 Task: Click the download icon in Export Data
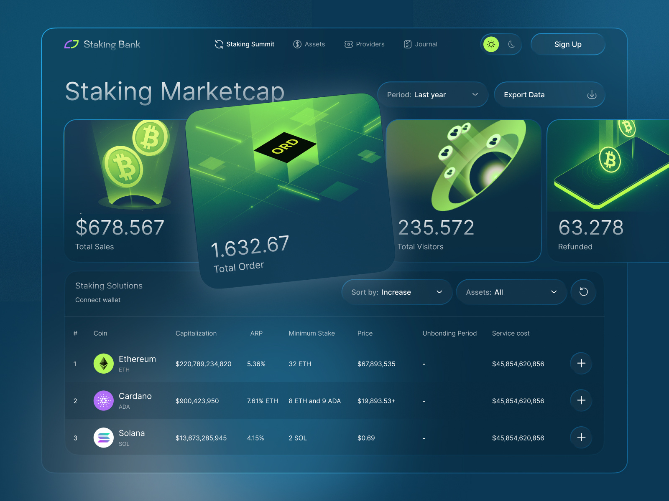[x=592, y=94]
